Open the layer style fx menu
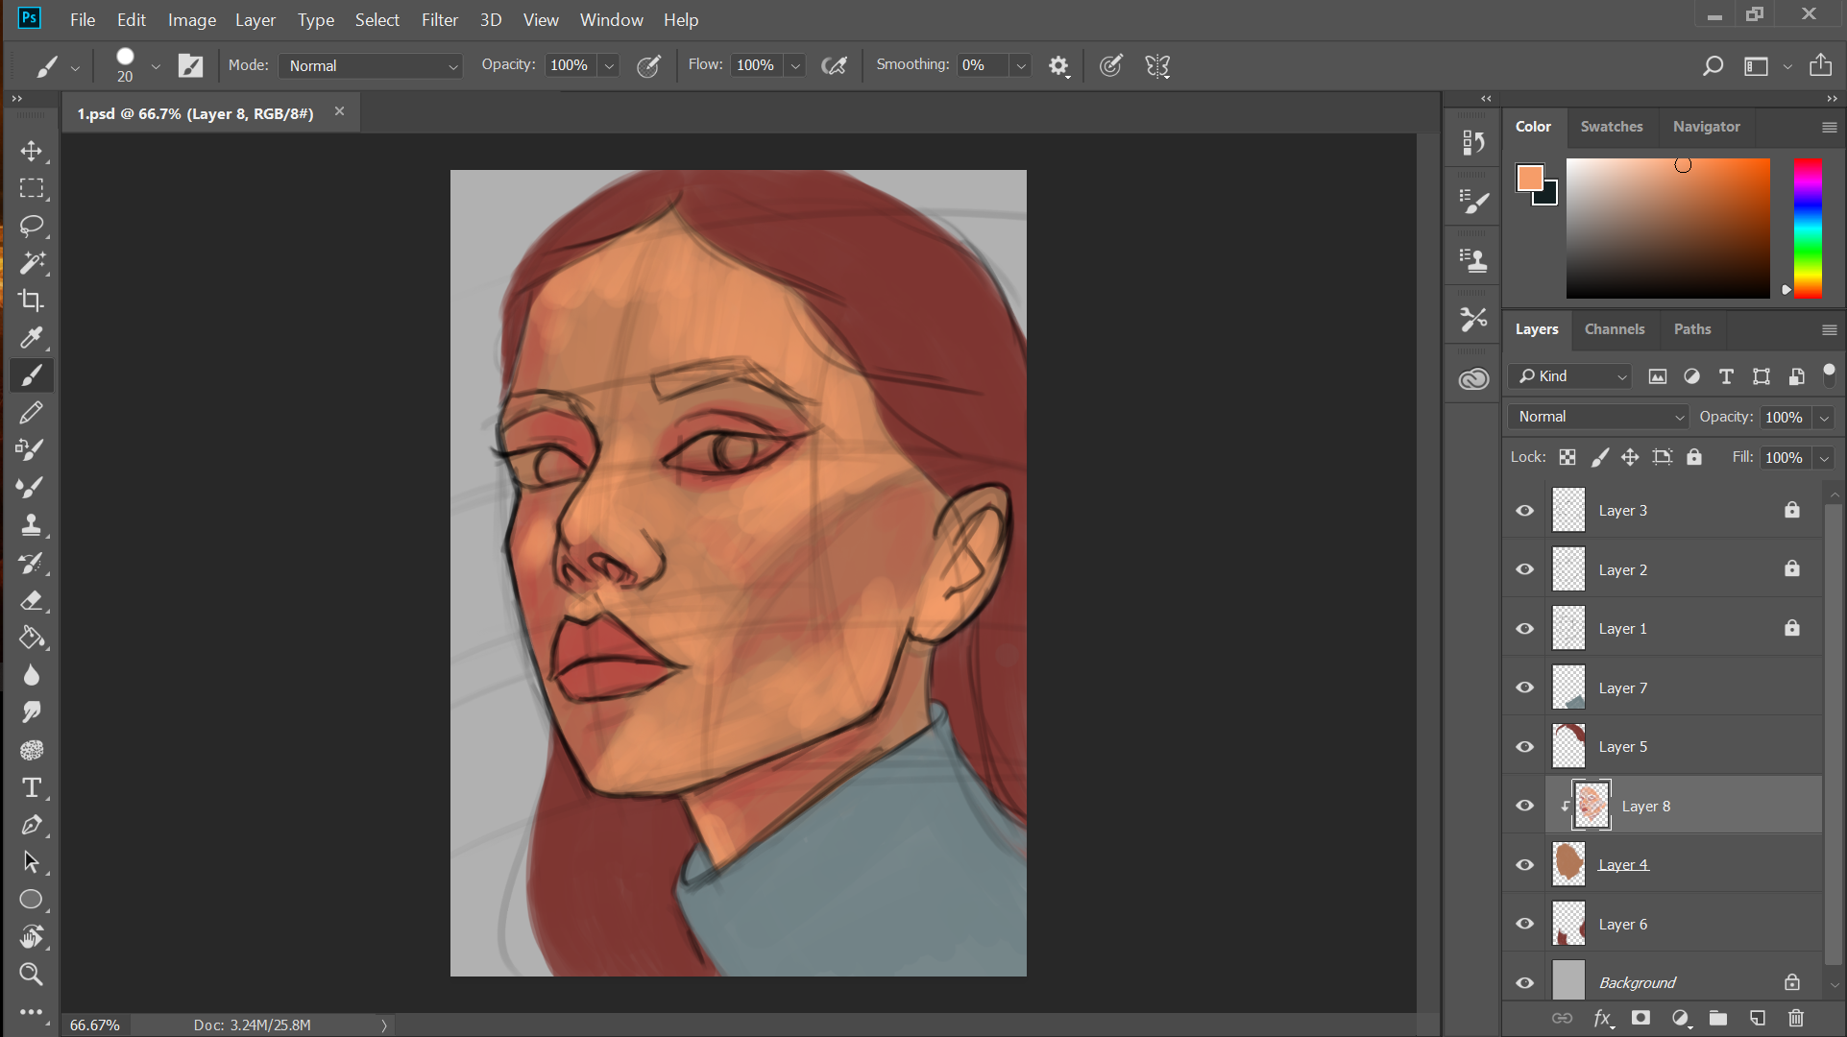 [1602, 1018]
